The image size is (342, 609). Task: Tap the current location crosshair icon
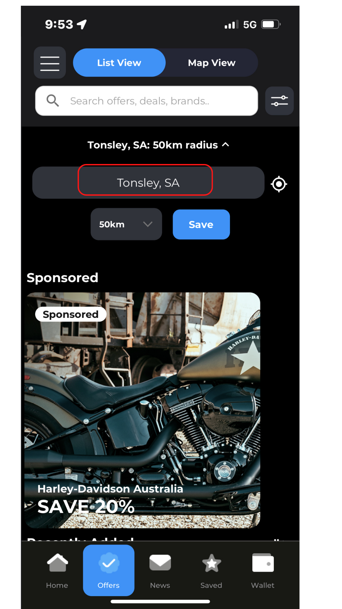279,184
